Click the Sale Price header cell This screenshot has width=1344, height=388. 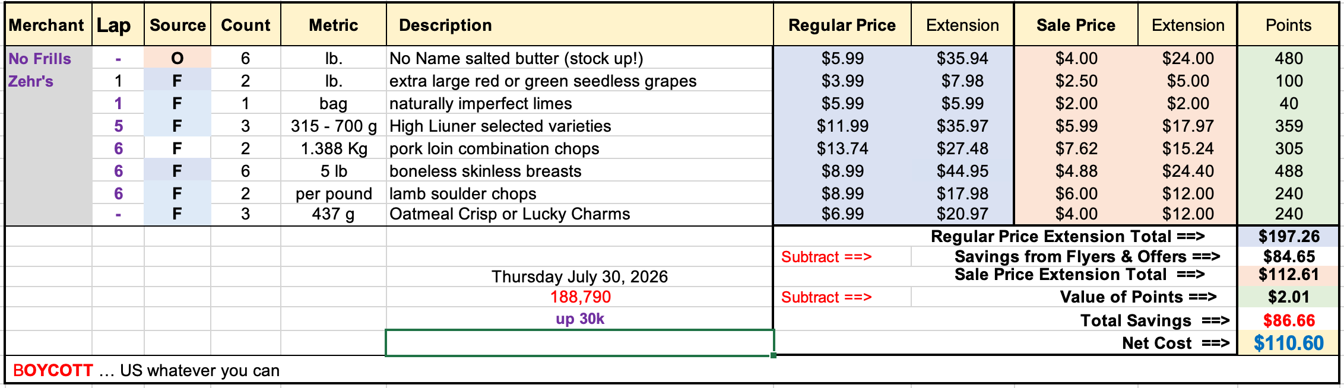tap(1076, 25)
